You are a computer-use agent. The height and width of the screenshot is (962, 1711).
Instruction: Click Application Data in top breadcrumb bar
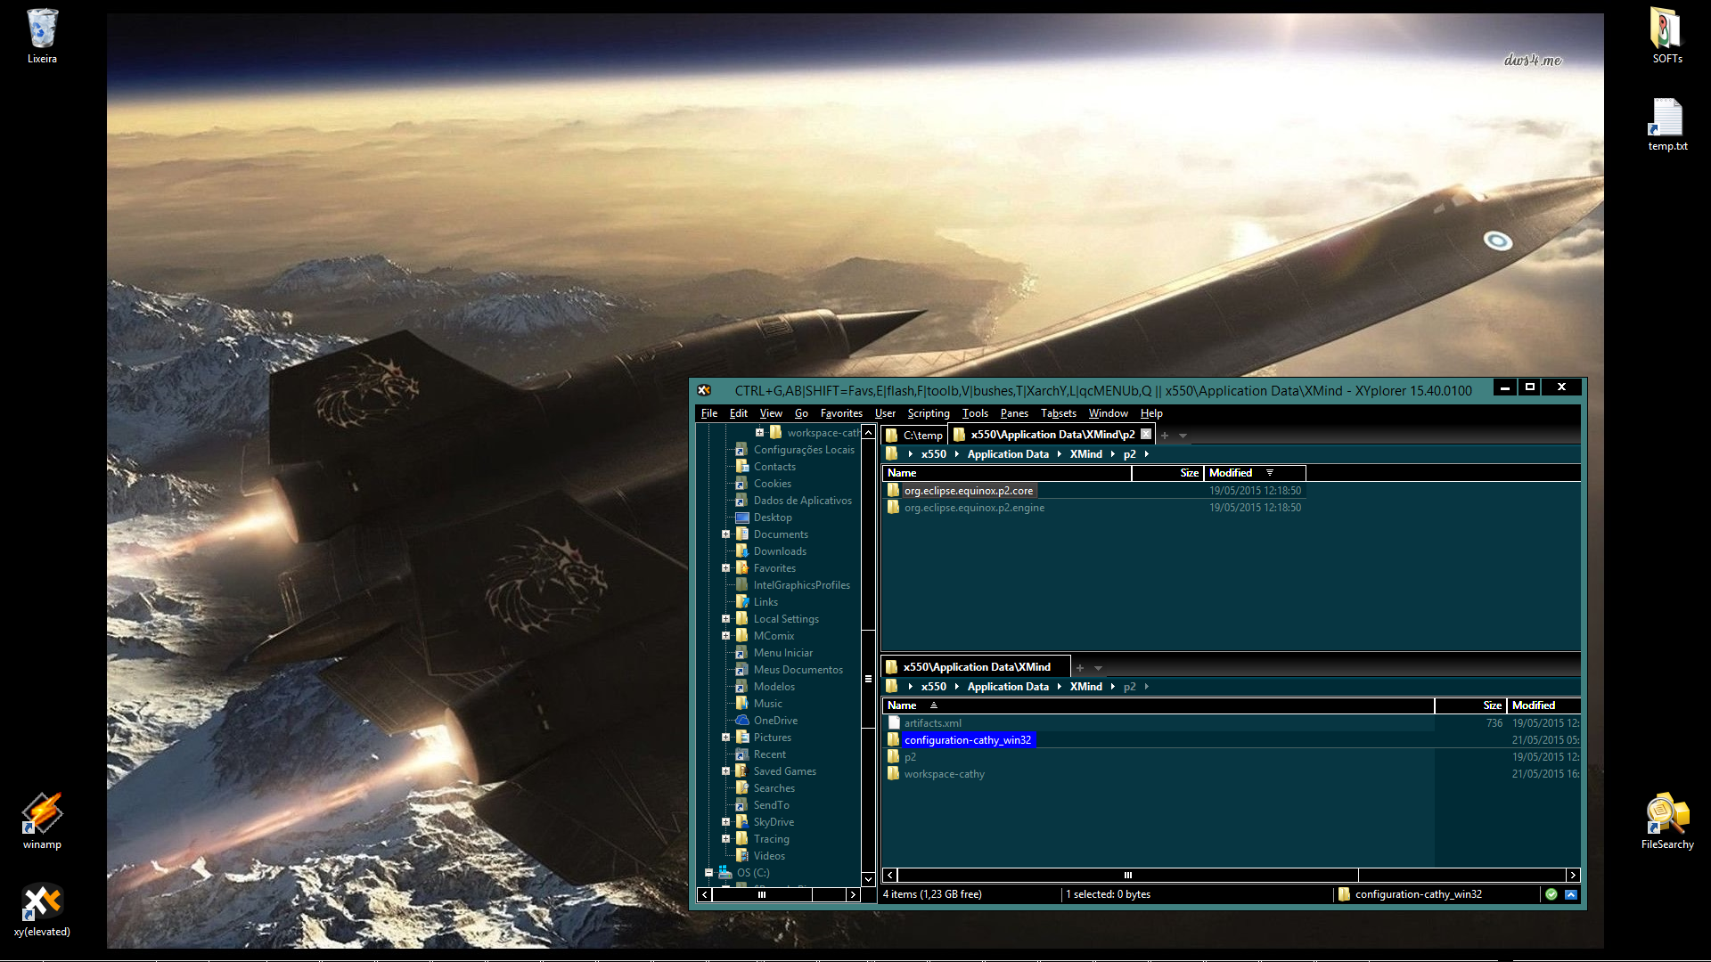(1008, 454)
